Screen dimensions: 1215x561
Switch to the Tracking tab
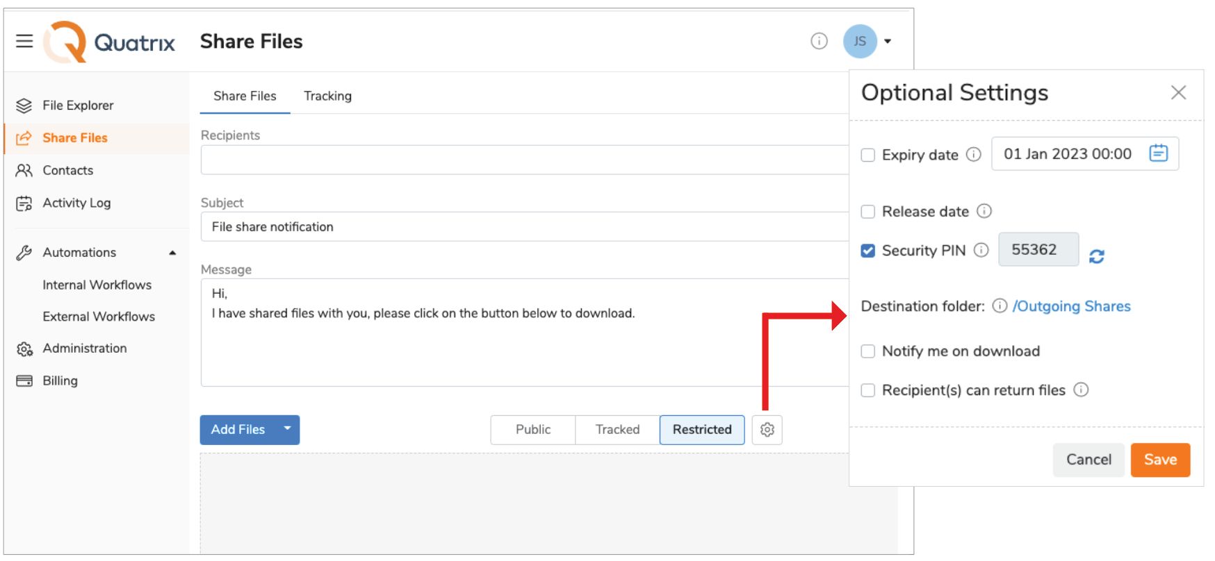[327, 96]
